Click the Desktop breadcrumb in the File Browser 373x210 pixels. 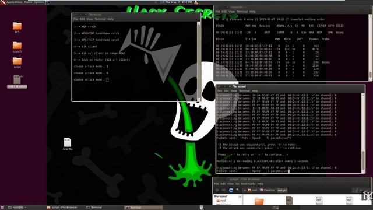coord(268,190)
